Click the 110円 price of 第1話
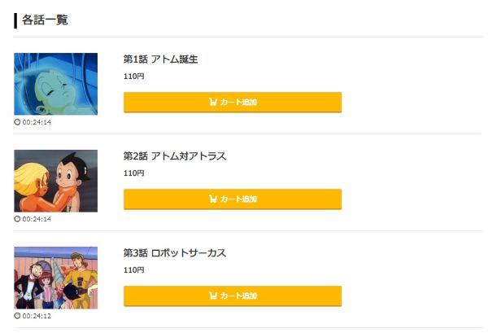 tap(133, 77)
